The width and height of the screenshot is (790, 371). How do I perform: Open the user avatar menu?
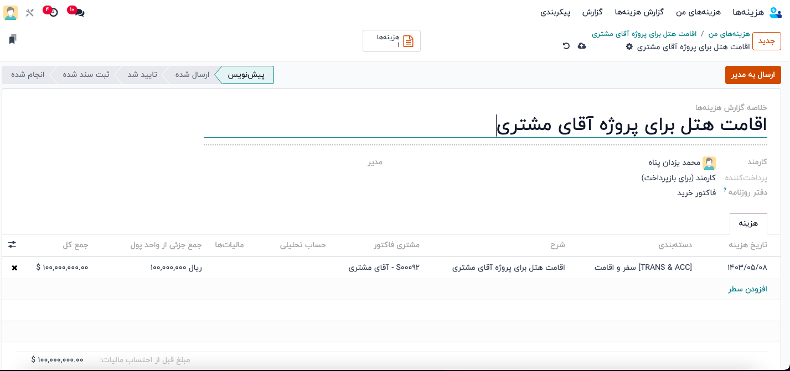tap(11, 12)
